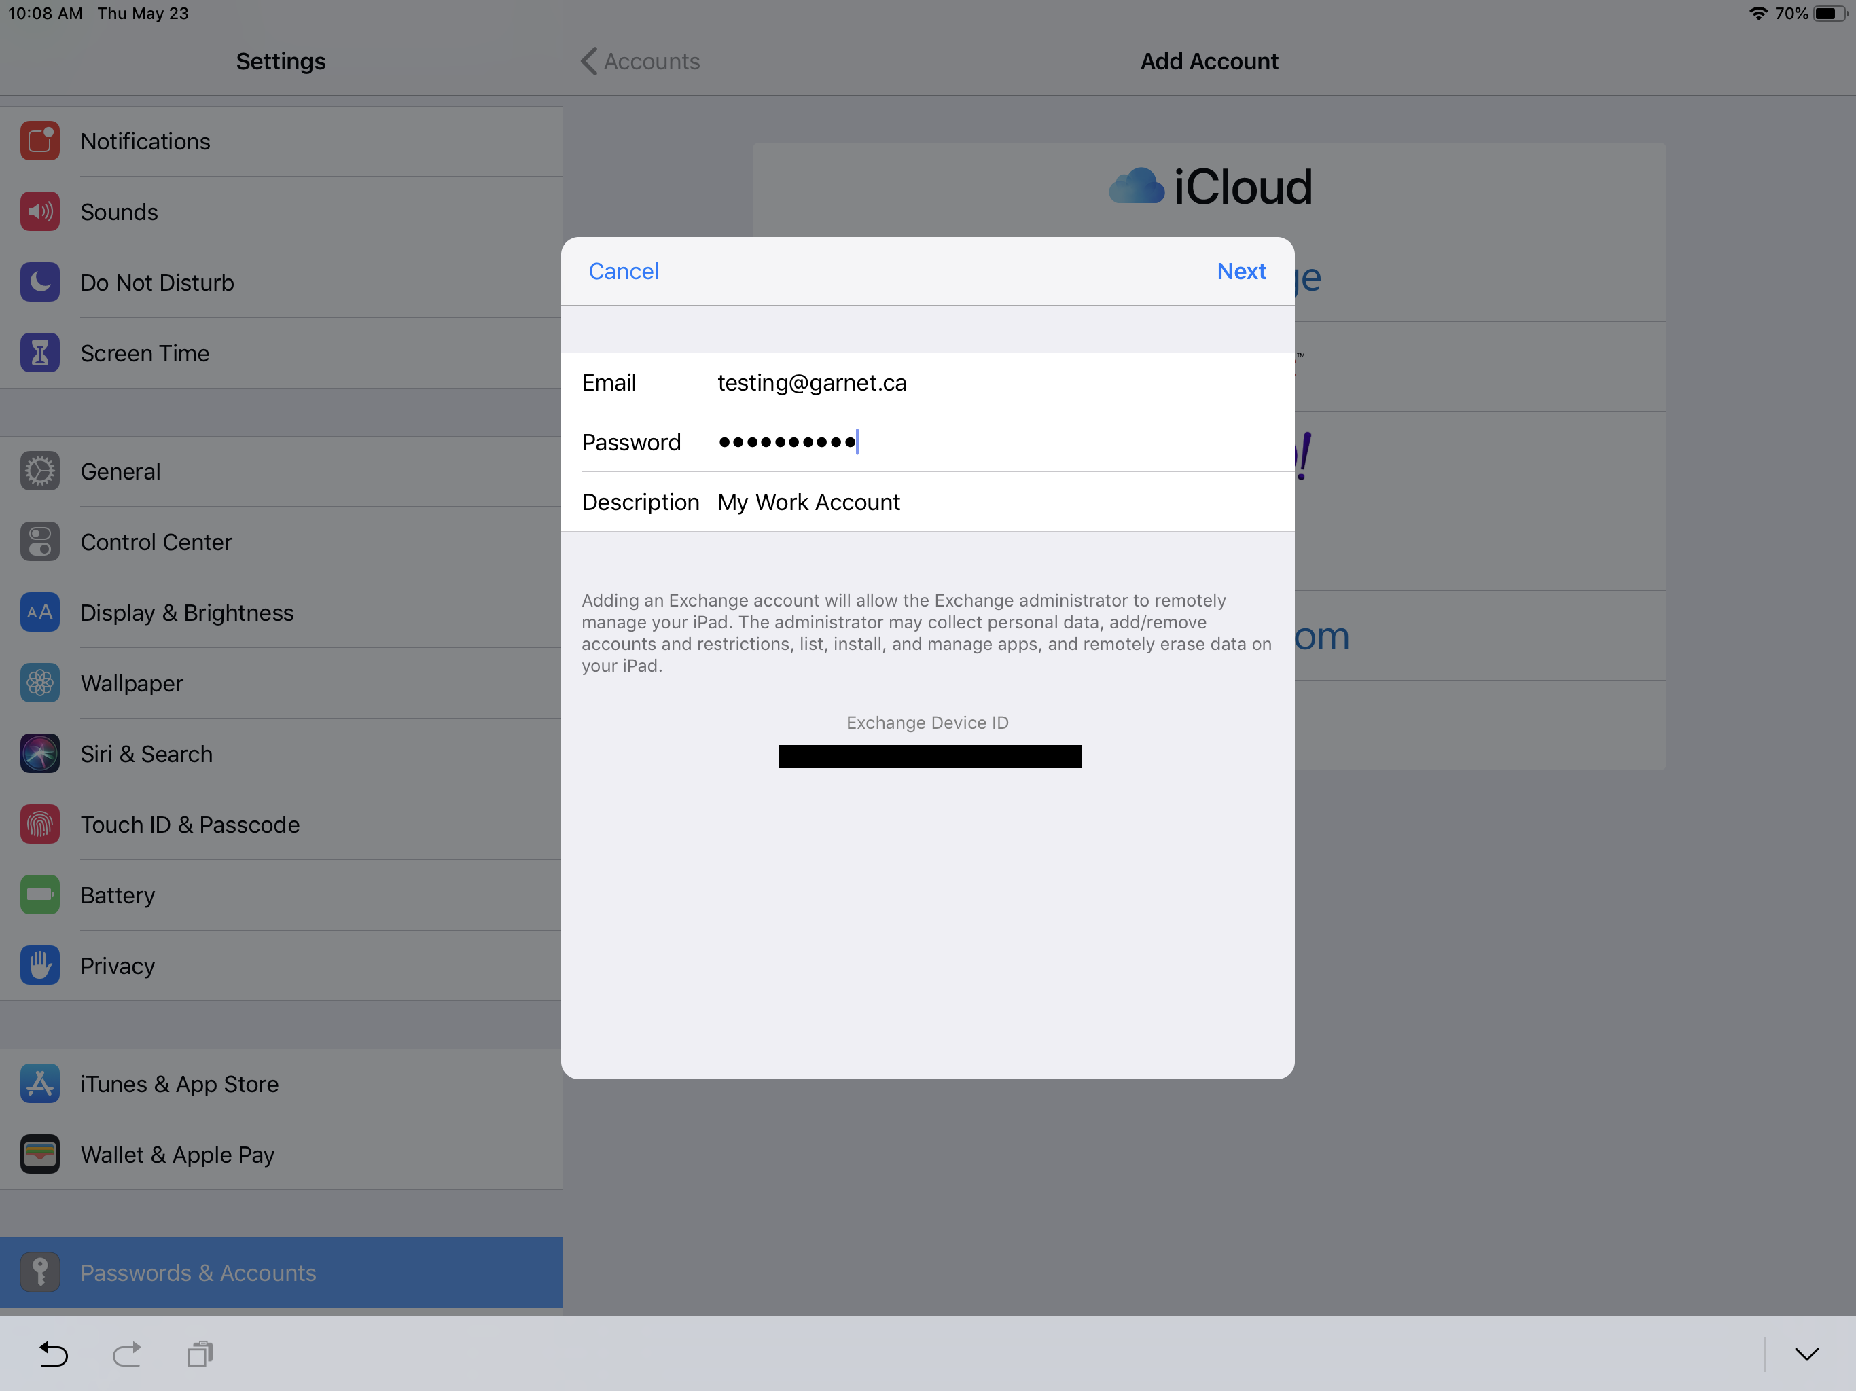Click the redo arrow in keyboard bar
Image resolution: width=1856 pixels, height=1391 pixels.
coord(126,1353)
